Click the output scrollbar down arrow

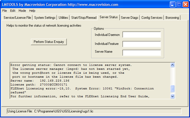(172, 96)
